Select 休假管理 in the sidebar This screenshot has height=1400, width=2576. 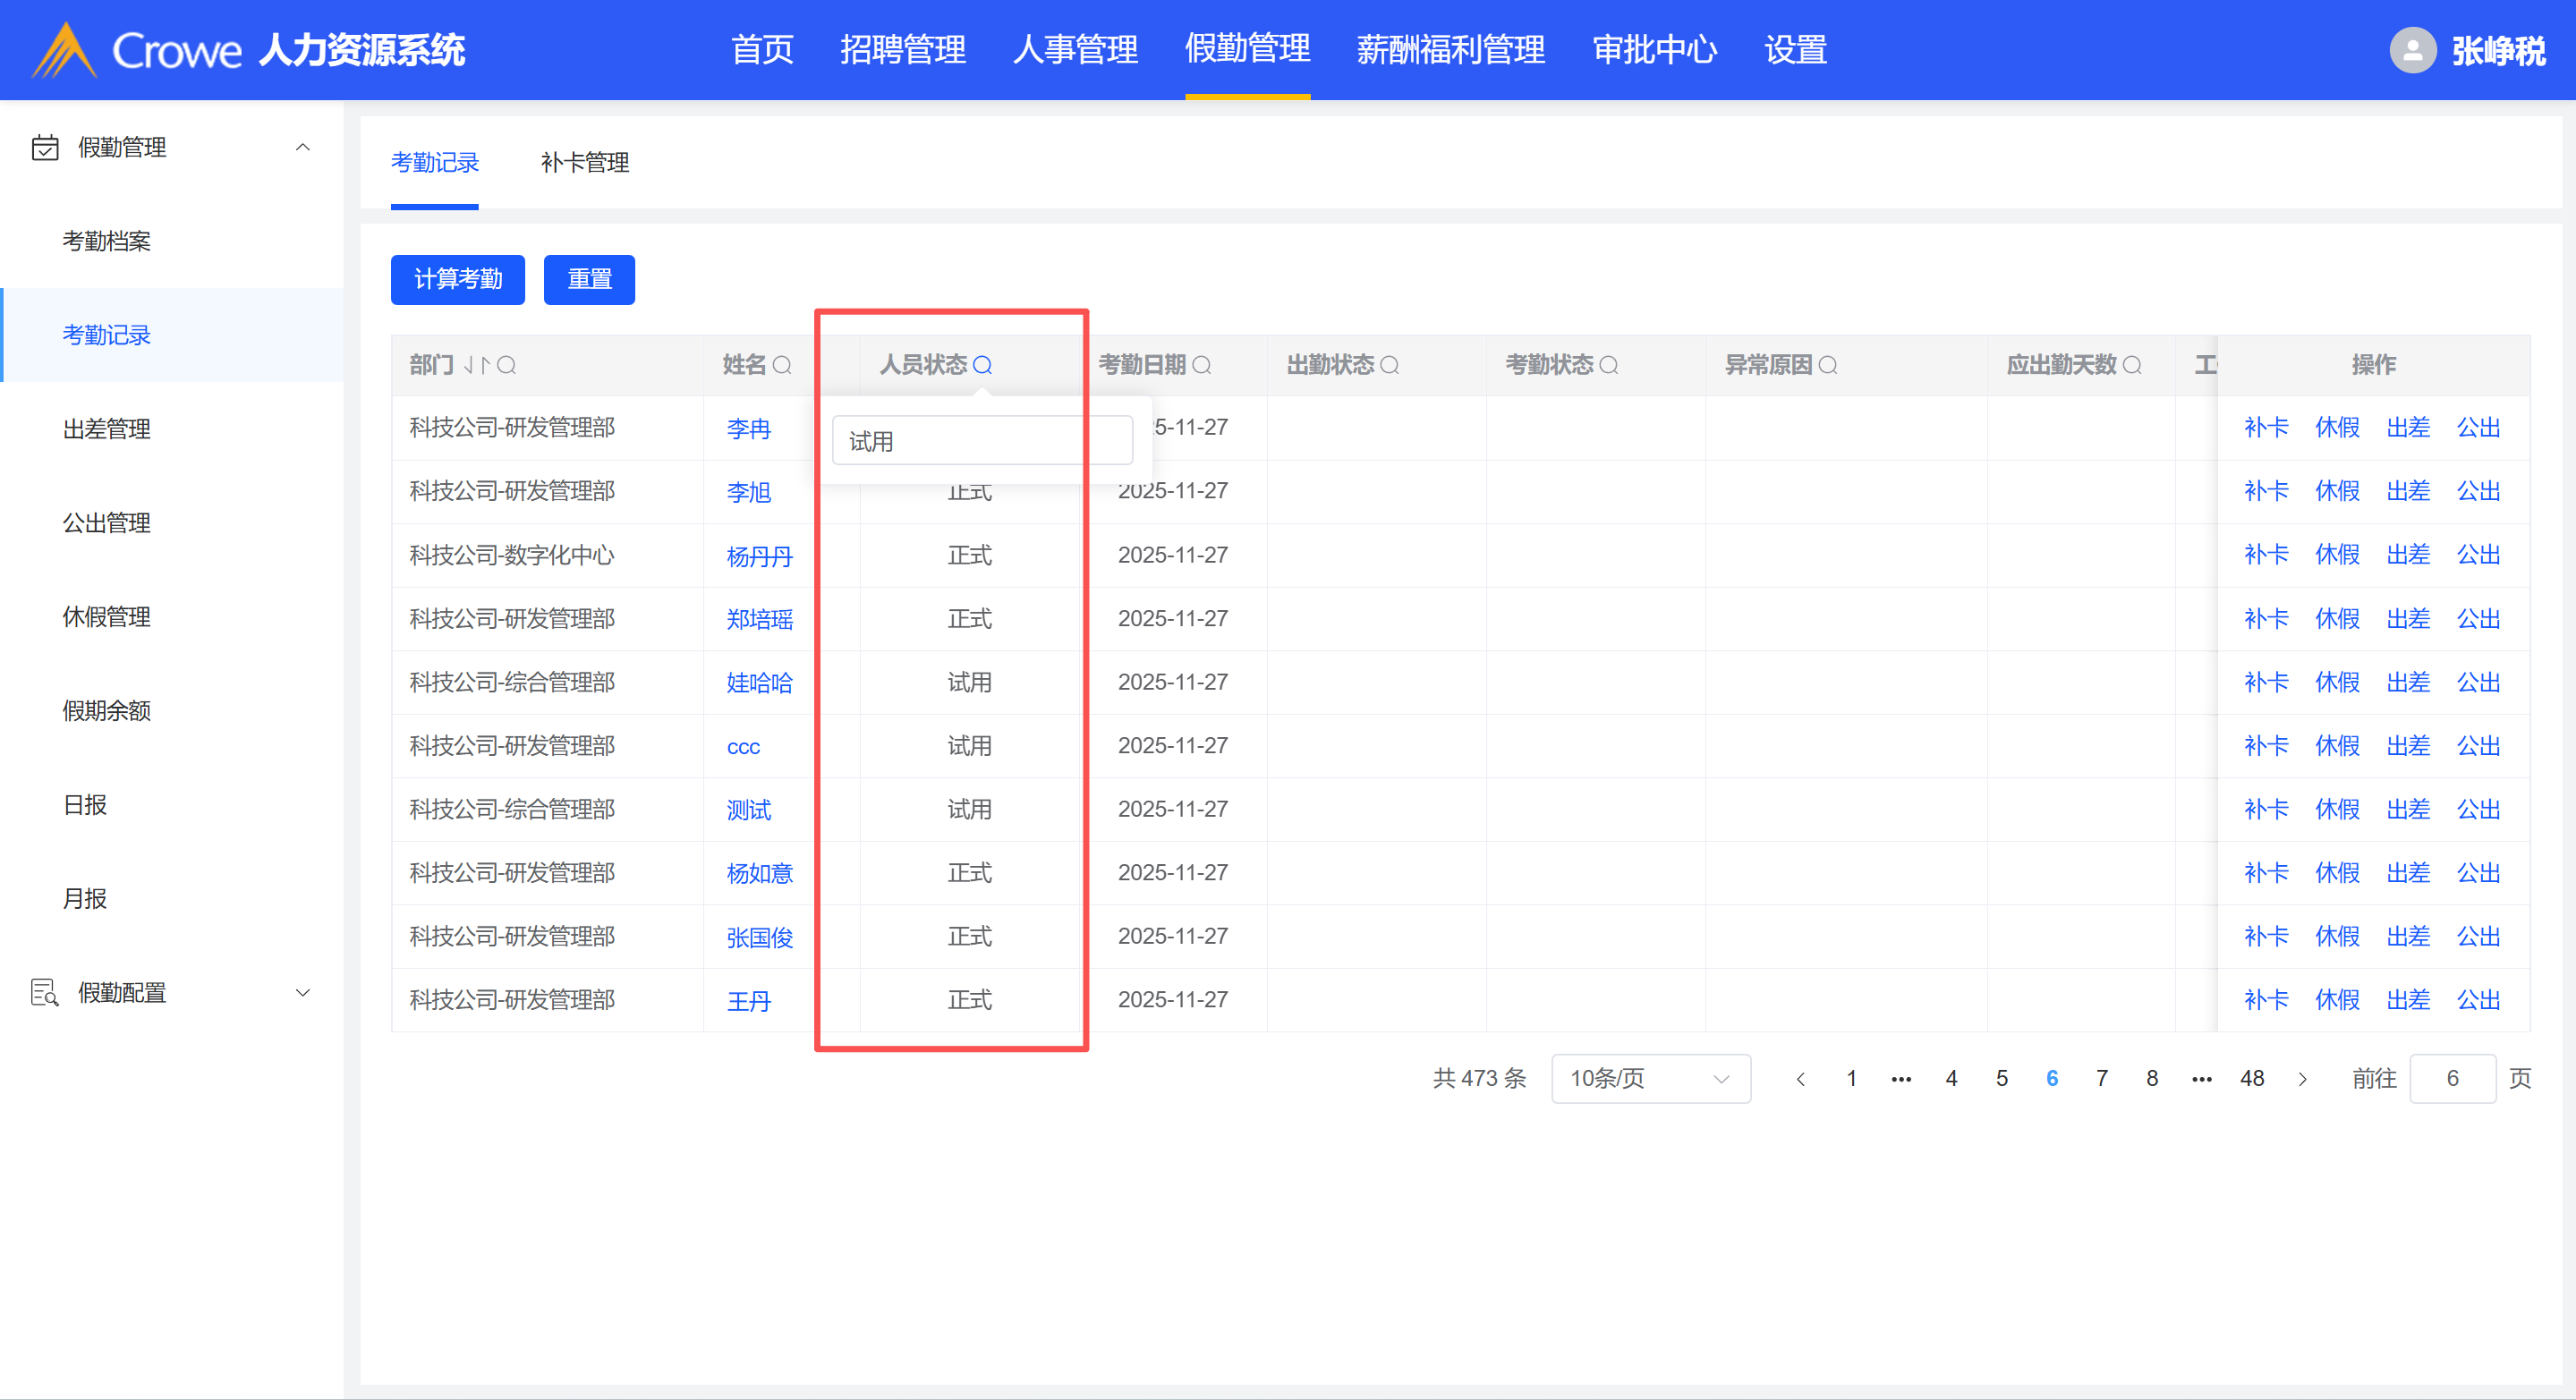coord(107,617)
